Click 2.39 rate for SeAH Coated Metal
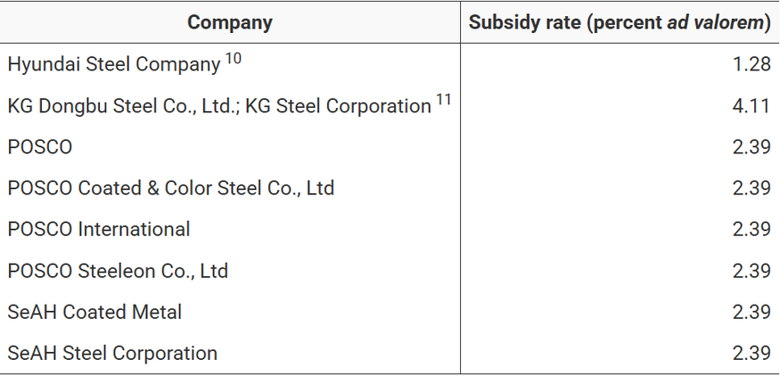The image size is (780, 376). (751, 312)
